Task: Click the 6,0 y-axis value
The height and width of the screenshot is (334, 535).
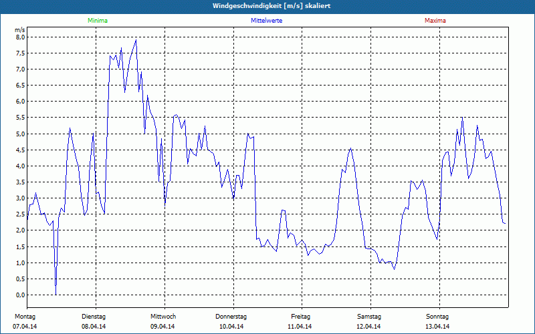Action: pos(21,102)
